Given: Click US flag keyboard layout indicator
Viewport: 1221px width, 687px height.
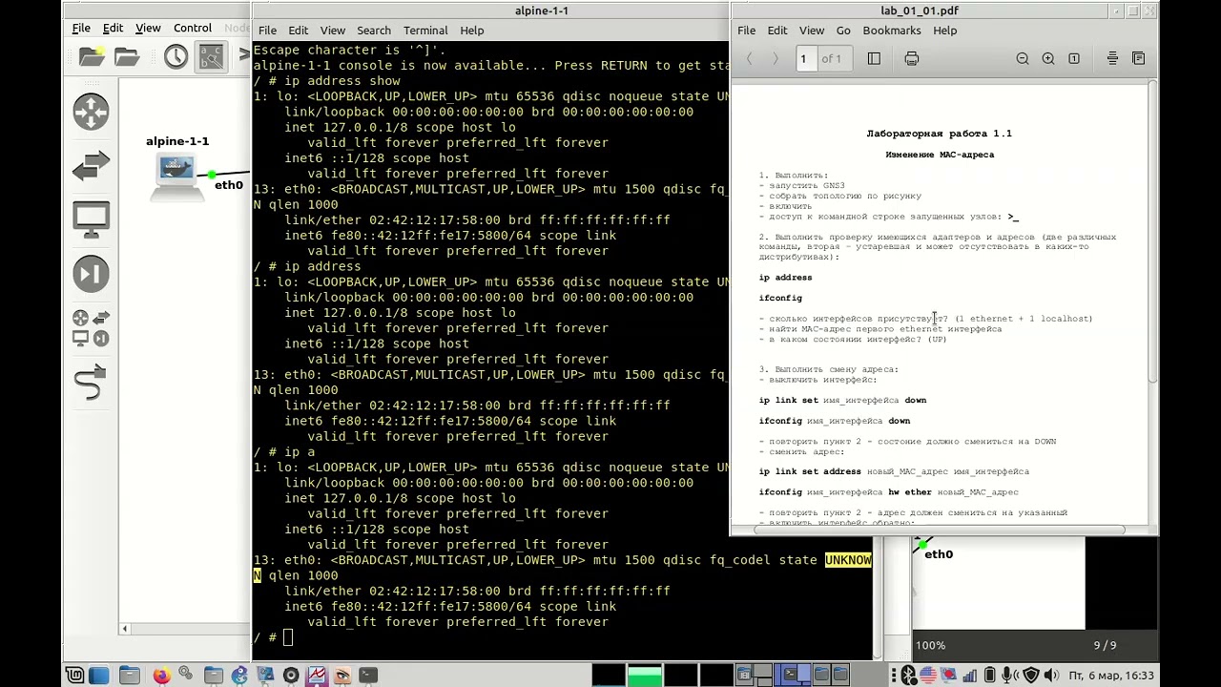Looking at the screenshot, I should [x=926, y=676].
